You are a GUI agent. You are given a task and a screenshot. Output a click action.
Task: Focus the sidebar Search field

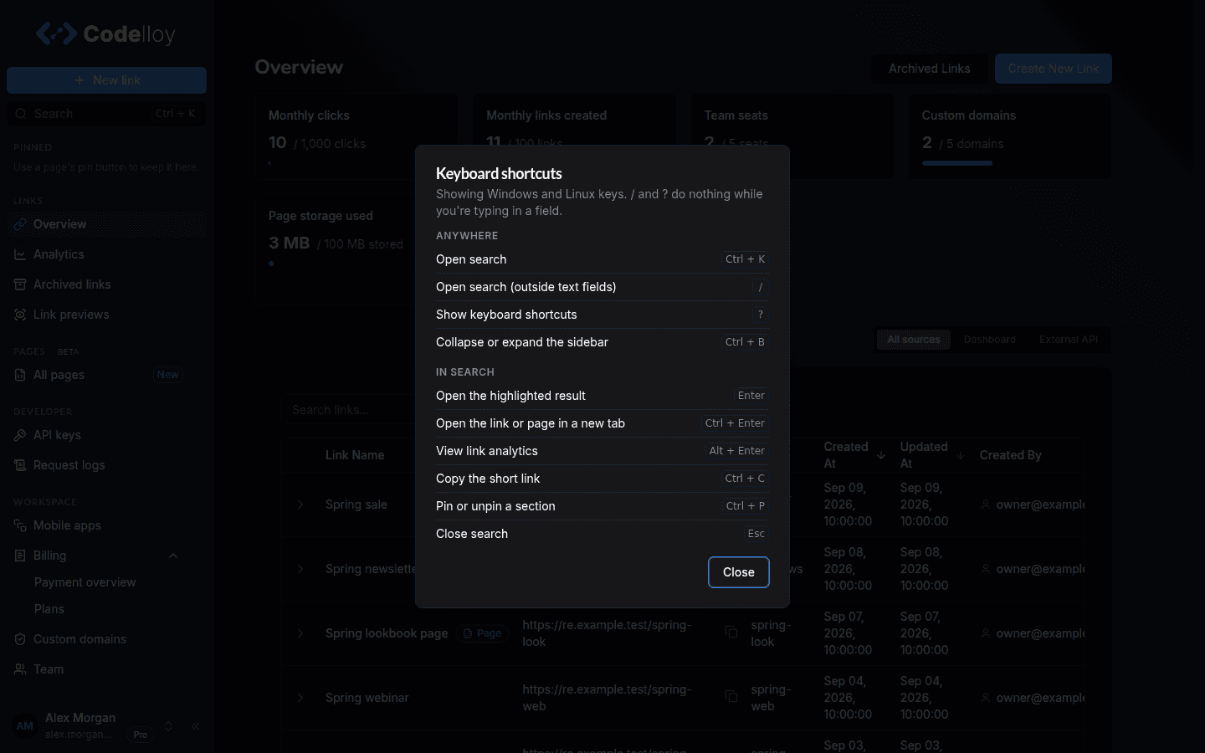pyautogui.click(x=106, y=114)
